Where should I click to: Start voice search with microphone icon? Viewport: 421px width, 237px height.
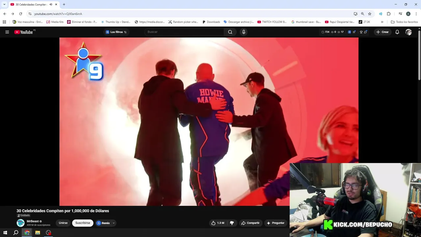tap(244, 32)
